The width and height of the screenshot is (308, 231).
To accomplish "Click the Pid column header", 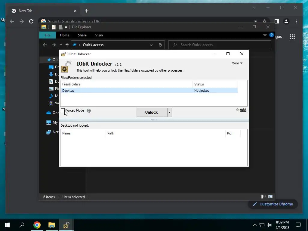I will (233, 133).
